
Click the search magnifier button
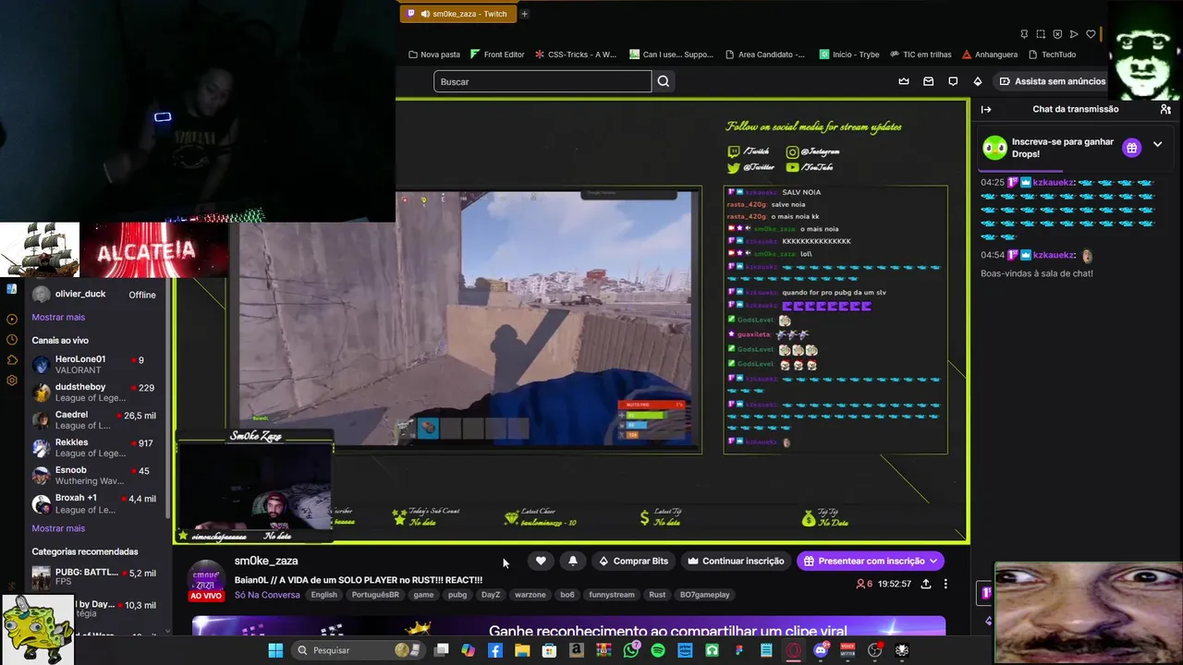point(664,81)
